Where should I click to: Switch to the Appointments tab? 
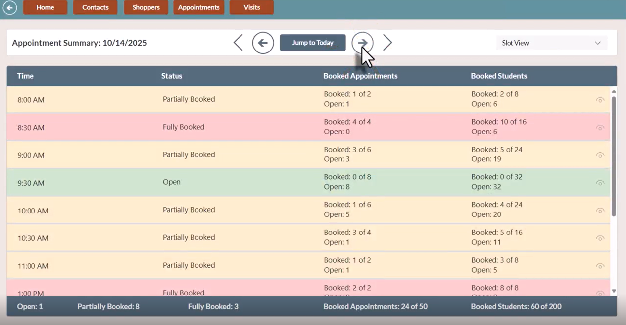pos(199,7)
